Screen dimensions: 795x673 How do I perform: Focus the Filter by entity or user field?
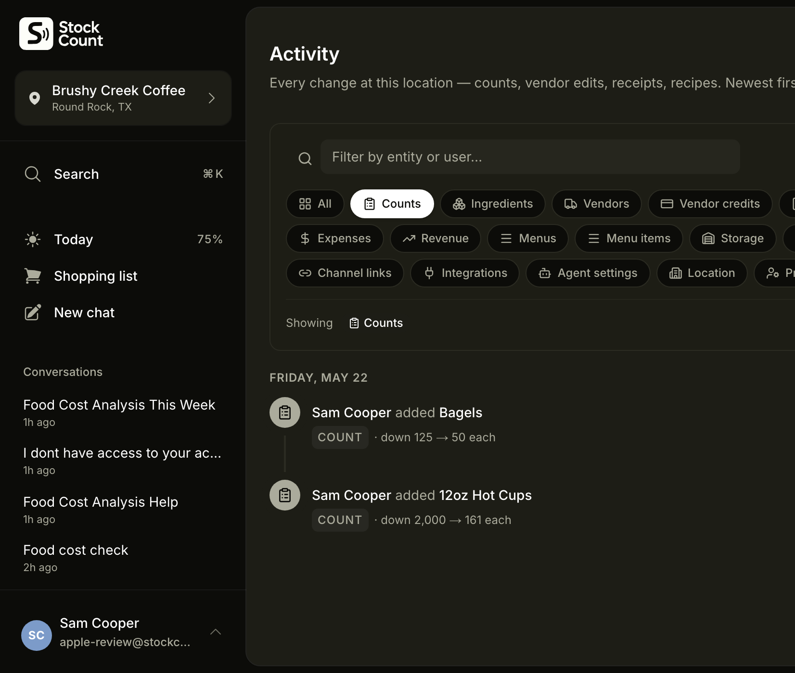(530, 157)
